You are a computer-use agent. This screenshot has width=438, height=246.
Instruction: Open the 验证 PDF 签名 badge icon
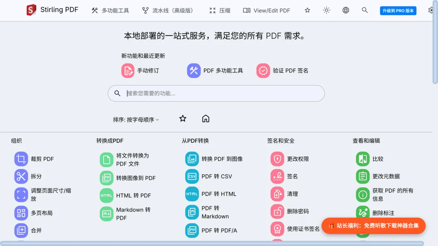click(x=263, y=71)
